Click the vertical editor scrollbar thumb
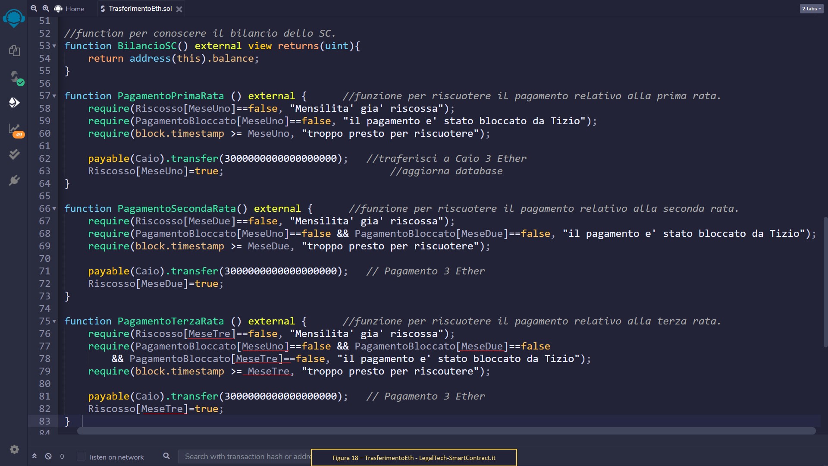This screenshot has height=466, width=828. [825, 282]
